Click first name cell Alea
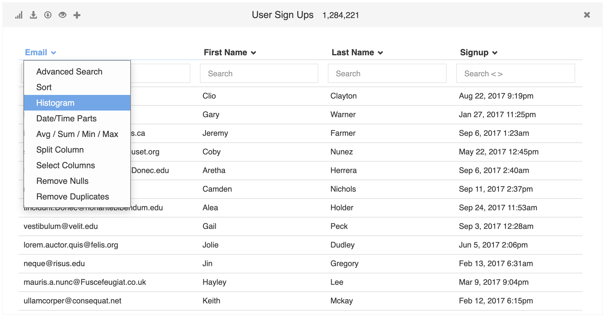Viewport: 607px width, 316px height. 210,208
